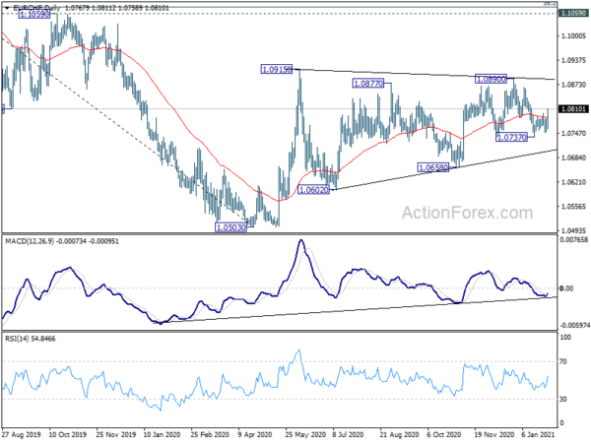The height and width of the screenshot is (443, 591).
Task: Select the 1.06580 trough label
Action: point(434,167)
